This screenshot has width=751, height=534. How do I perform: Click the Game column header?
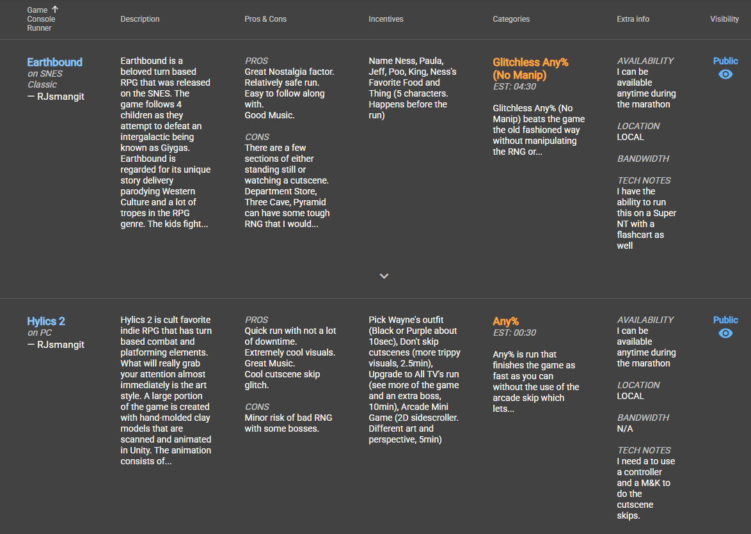(37, 10)
